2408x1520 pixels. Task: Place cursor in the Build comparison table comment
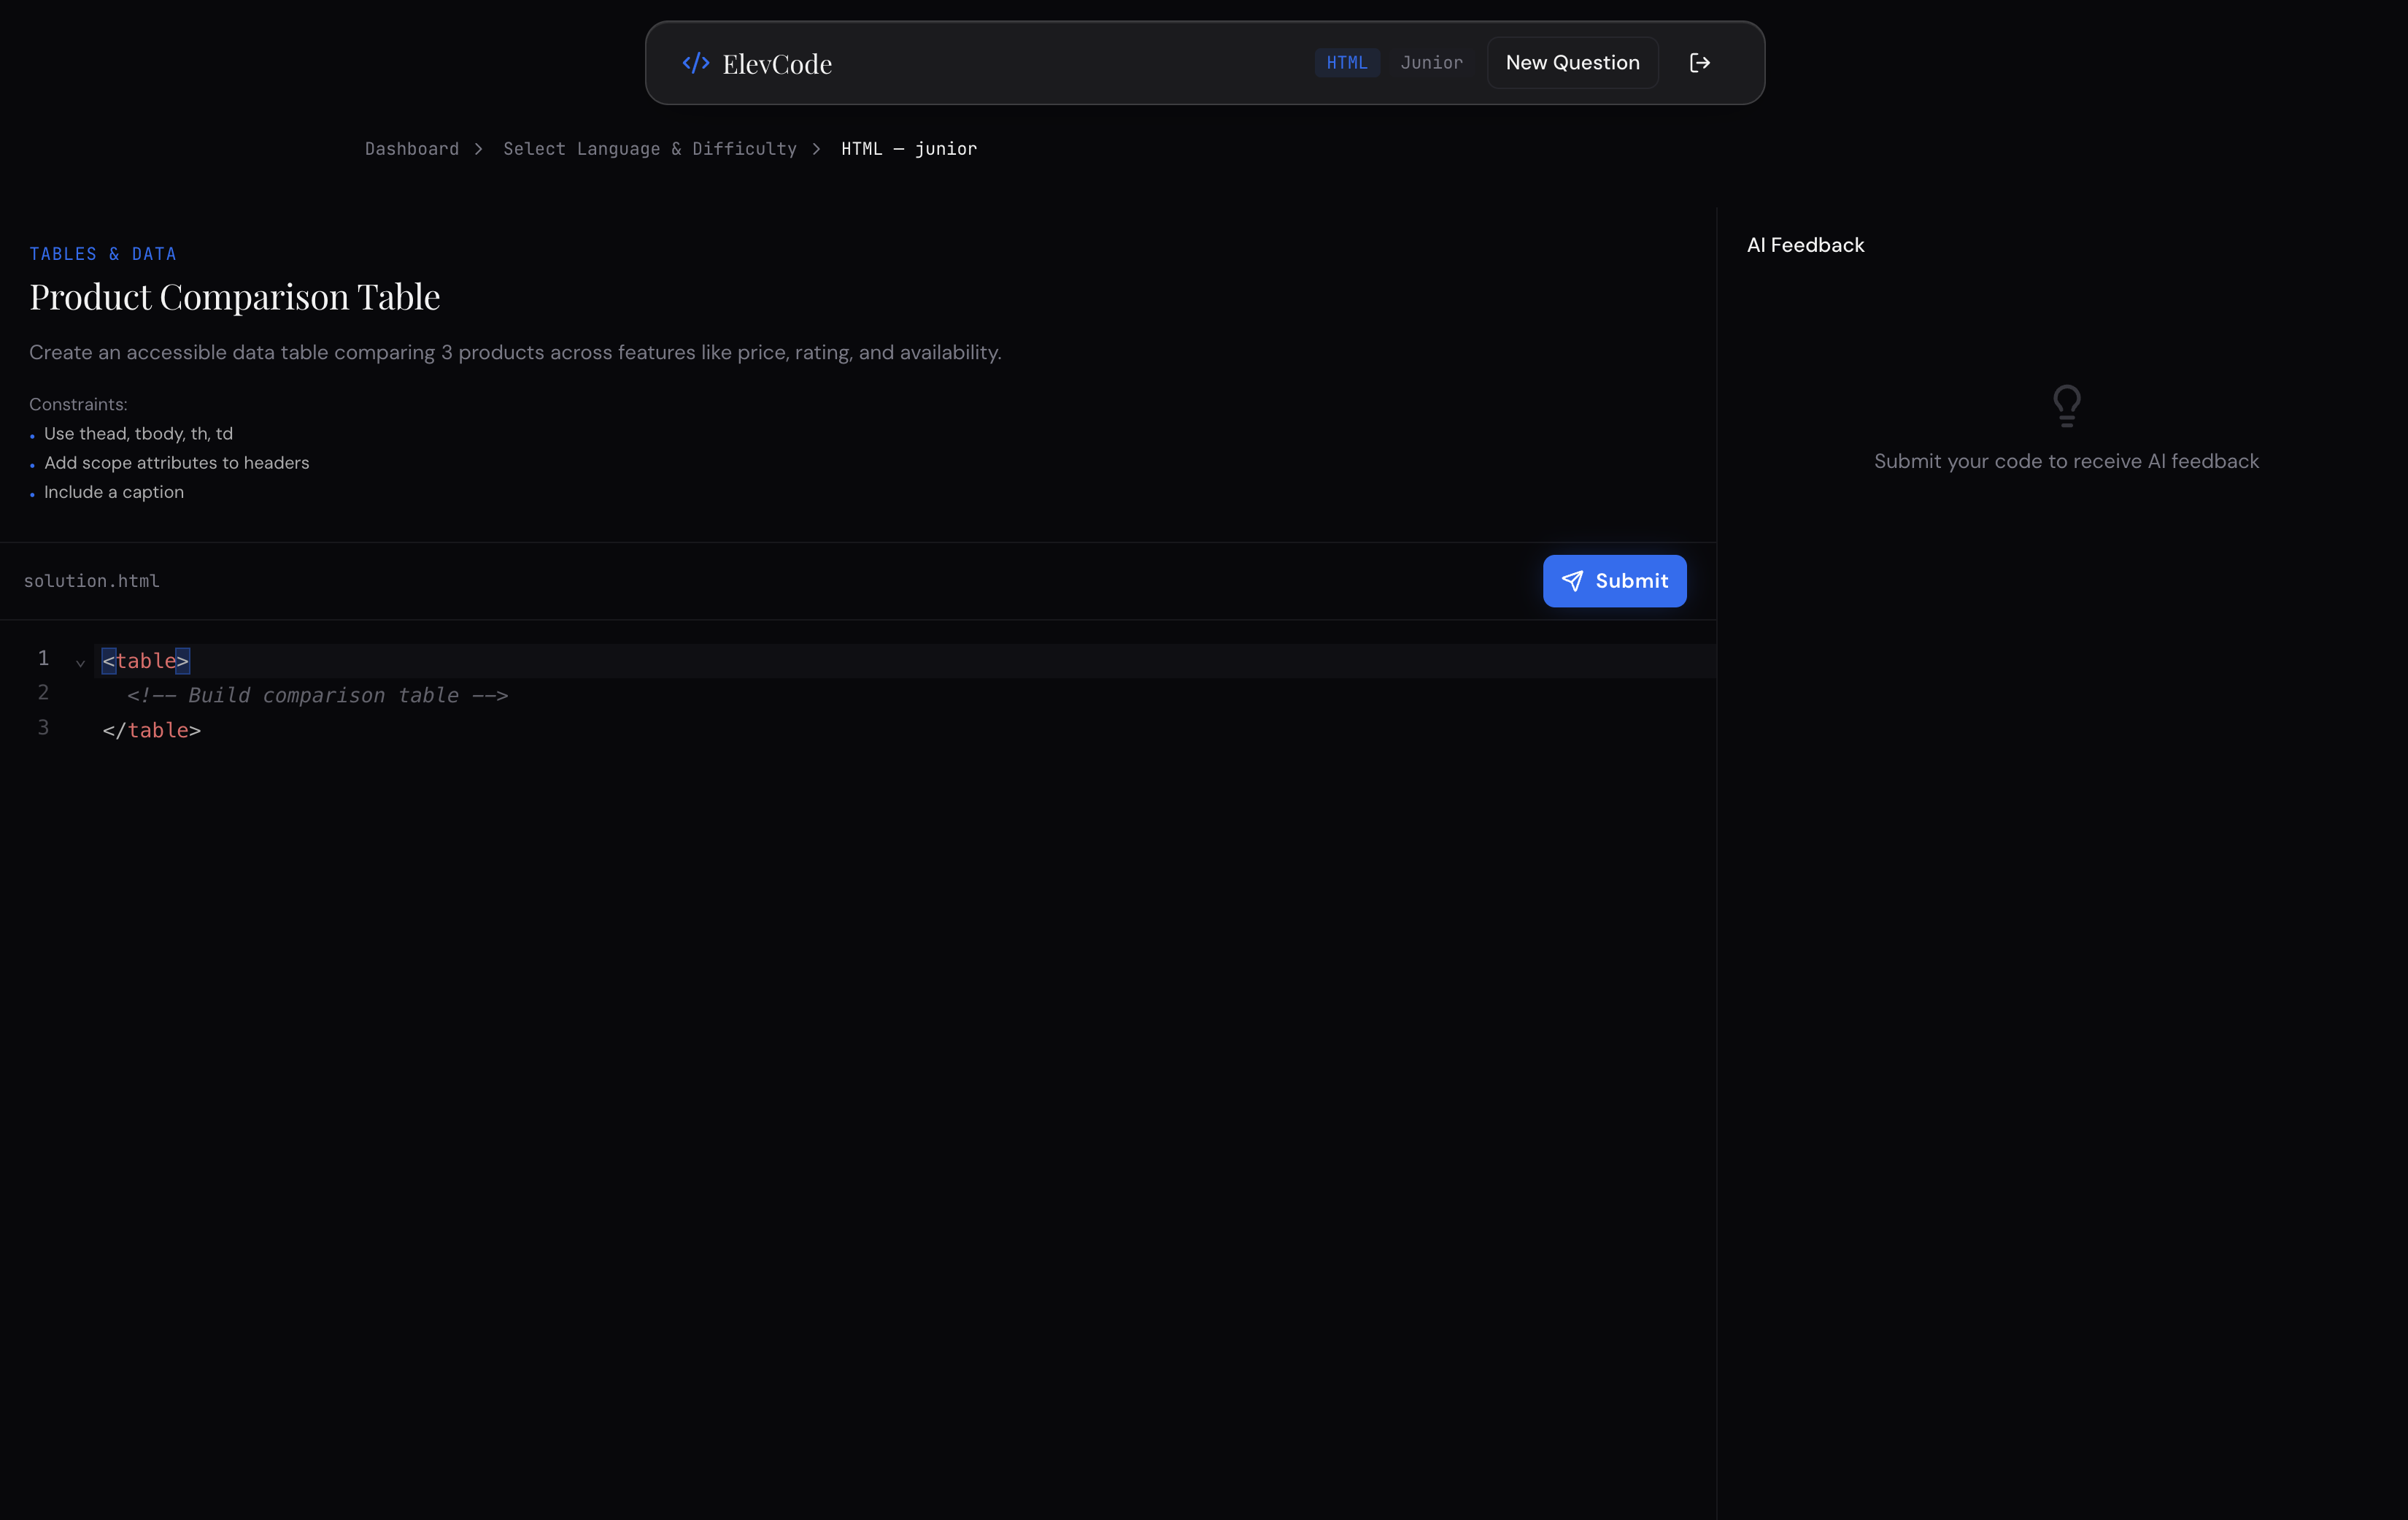point(317,696)
